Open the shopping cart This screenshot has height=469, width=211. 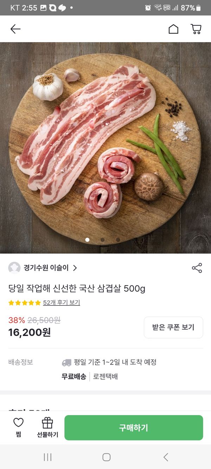pyautogui.click(x=196, y=29)
